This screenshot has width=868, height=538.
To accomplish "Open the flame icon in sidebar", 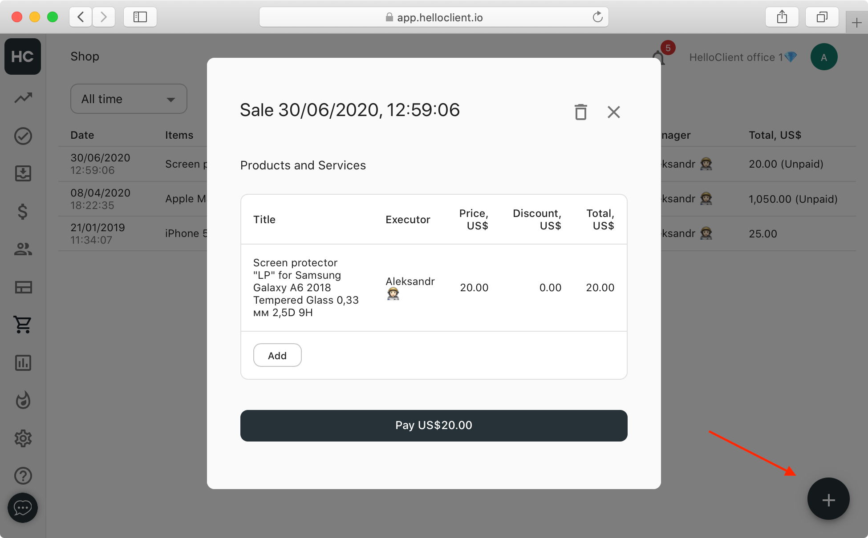I will pos(23,400).
